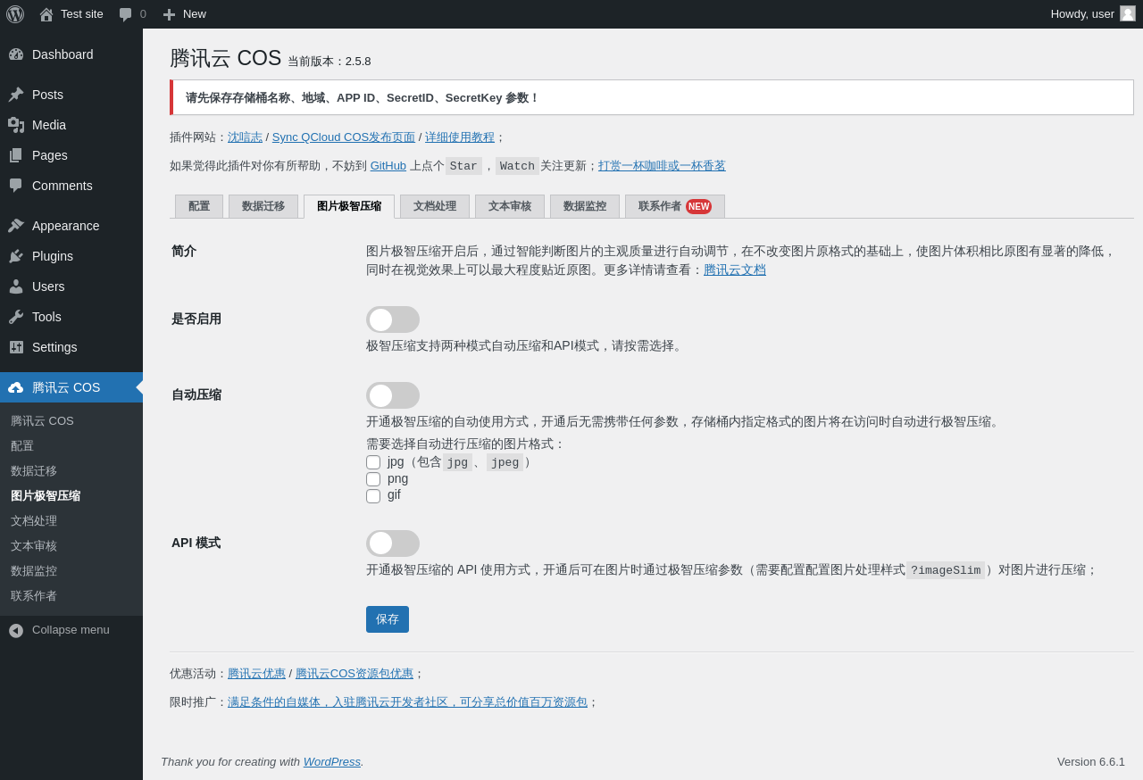Open the Dashboard gauge icon
The image size is (1143, 780).
(16, 54)
